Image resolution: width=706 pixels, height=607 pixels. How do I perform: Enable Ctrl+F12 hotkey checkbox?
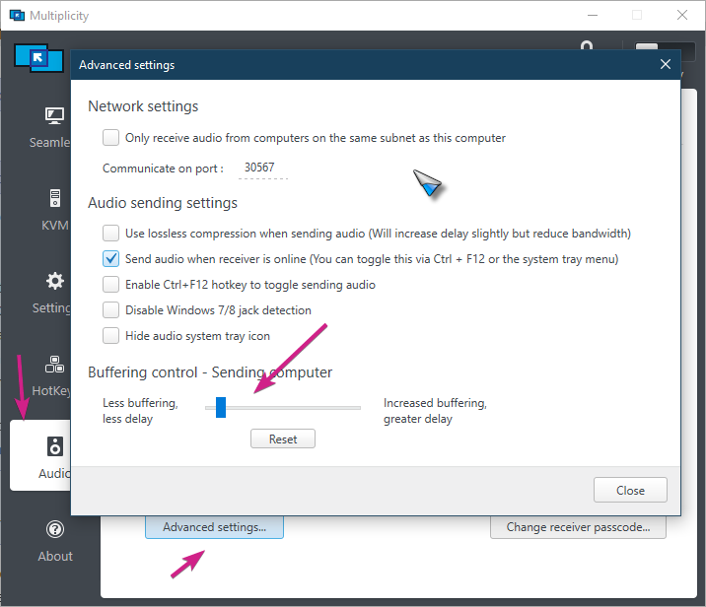click(x=111, y=285)
